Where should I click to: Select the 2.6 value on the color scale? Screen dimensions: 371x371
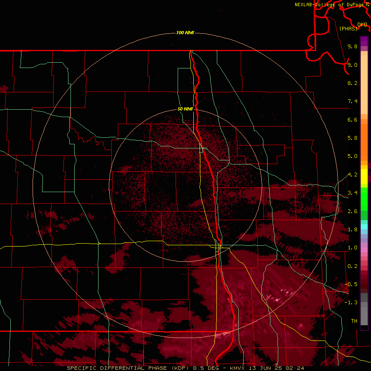(x=352, y=211)
